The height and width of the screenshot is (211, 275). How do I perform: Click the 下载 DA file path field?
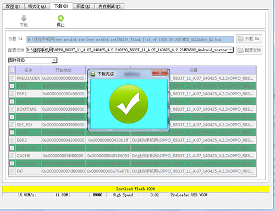coord(130,39)
